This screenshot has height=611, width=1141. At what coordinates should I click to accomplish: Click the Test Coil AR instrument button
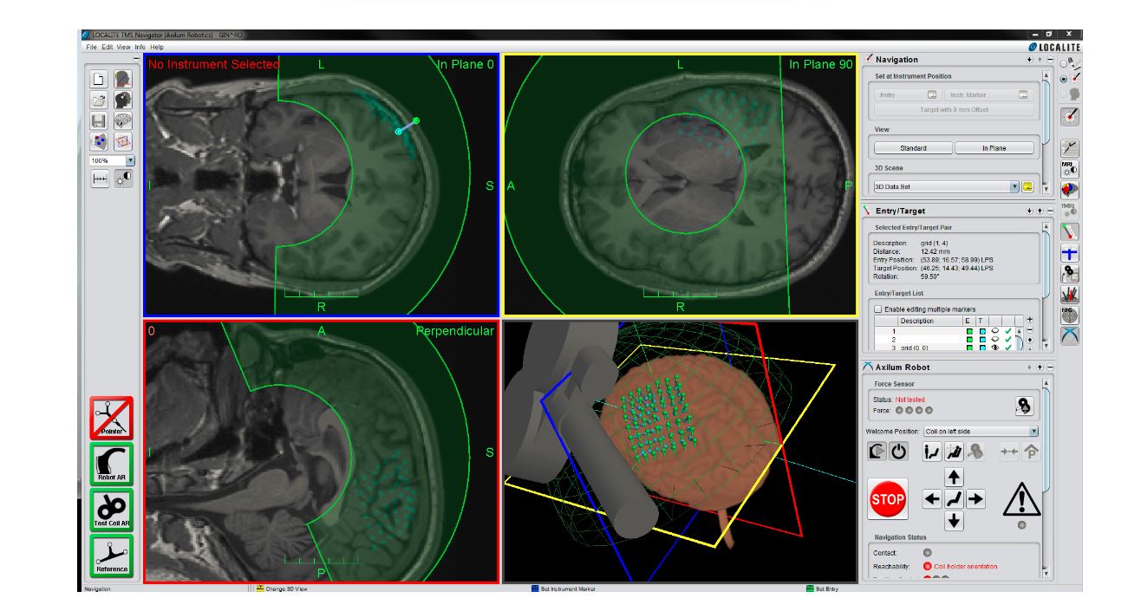111,510
